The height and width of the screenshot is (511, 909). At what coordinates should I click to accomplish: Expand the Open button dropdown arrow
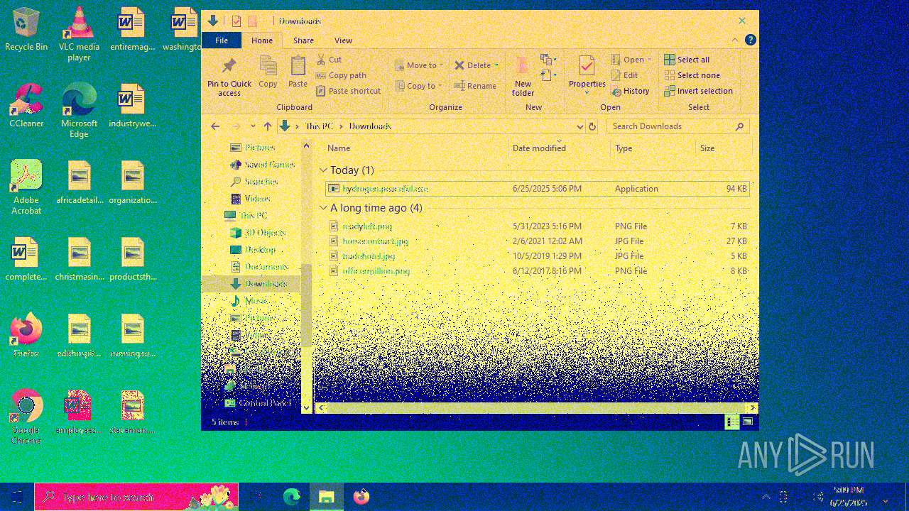649,60
